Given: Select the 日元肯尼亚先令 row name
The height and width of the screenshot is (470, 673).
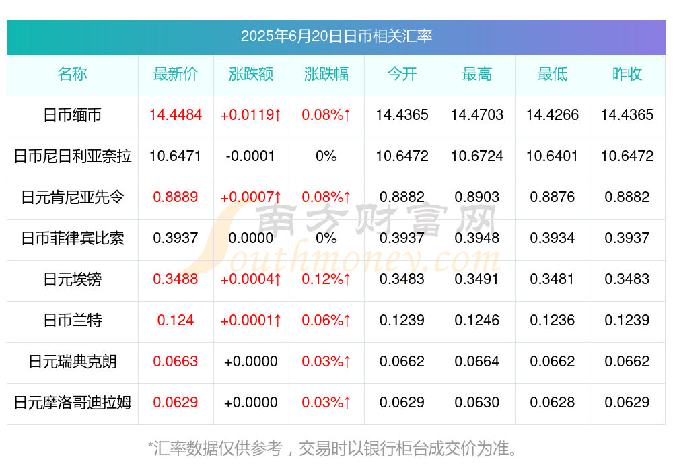Looking at the screenshot, I should [72, 197].
